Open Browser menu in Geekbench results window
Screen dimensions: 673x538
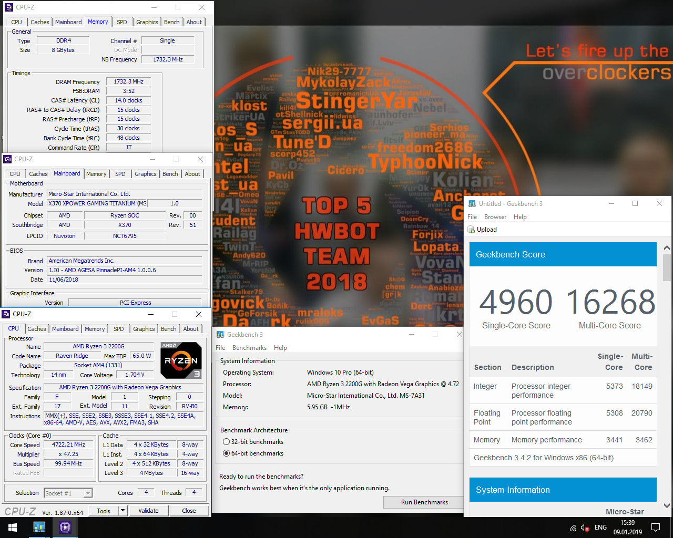(x=495, y=217)
